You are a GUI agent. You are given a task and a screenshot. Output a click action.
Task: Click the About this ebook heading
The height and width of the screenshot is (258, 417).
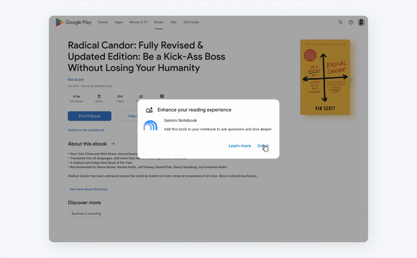(x=87, y=144)
